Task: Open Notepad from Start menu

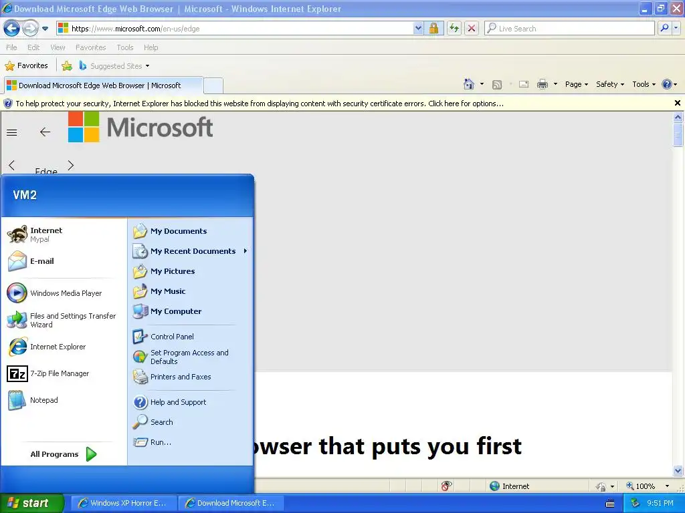Action: pos(64,401)
